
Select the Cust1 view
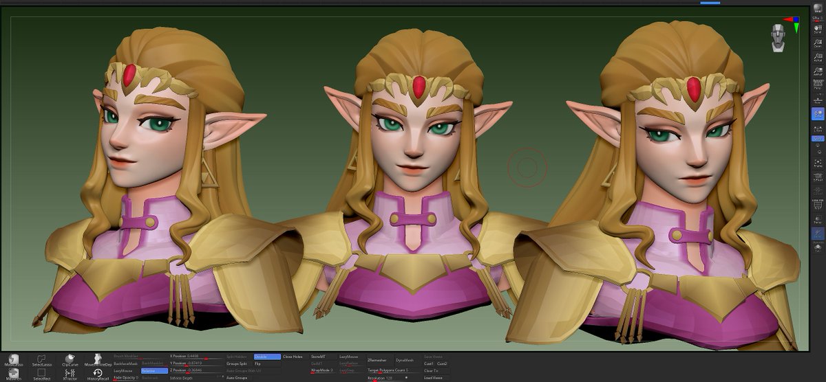[429, 363]
